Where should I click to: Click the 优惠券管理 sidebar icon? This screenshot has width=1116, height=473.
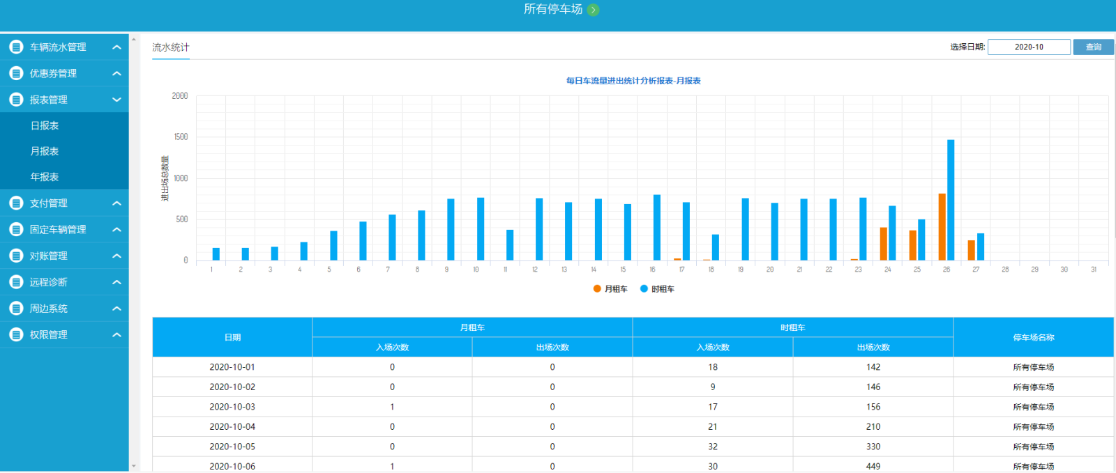pyautogui.click(x=16, y=73)
